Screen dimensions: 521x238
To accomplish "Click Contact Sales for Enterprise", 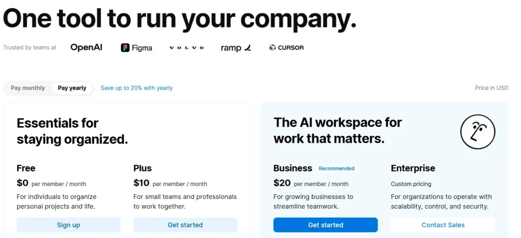I will [443, 225].
